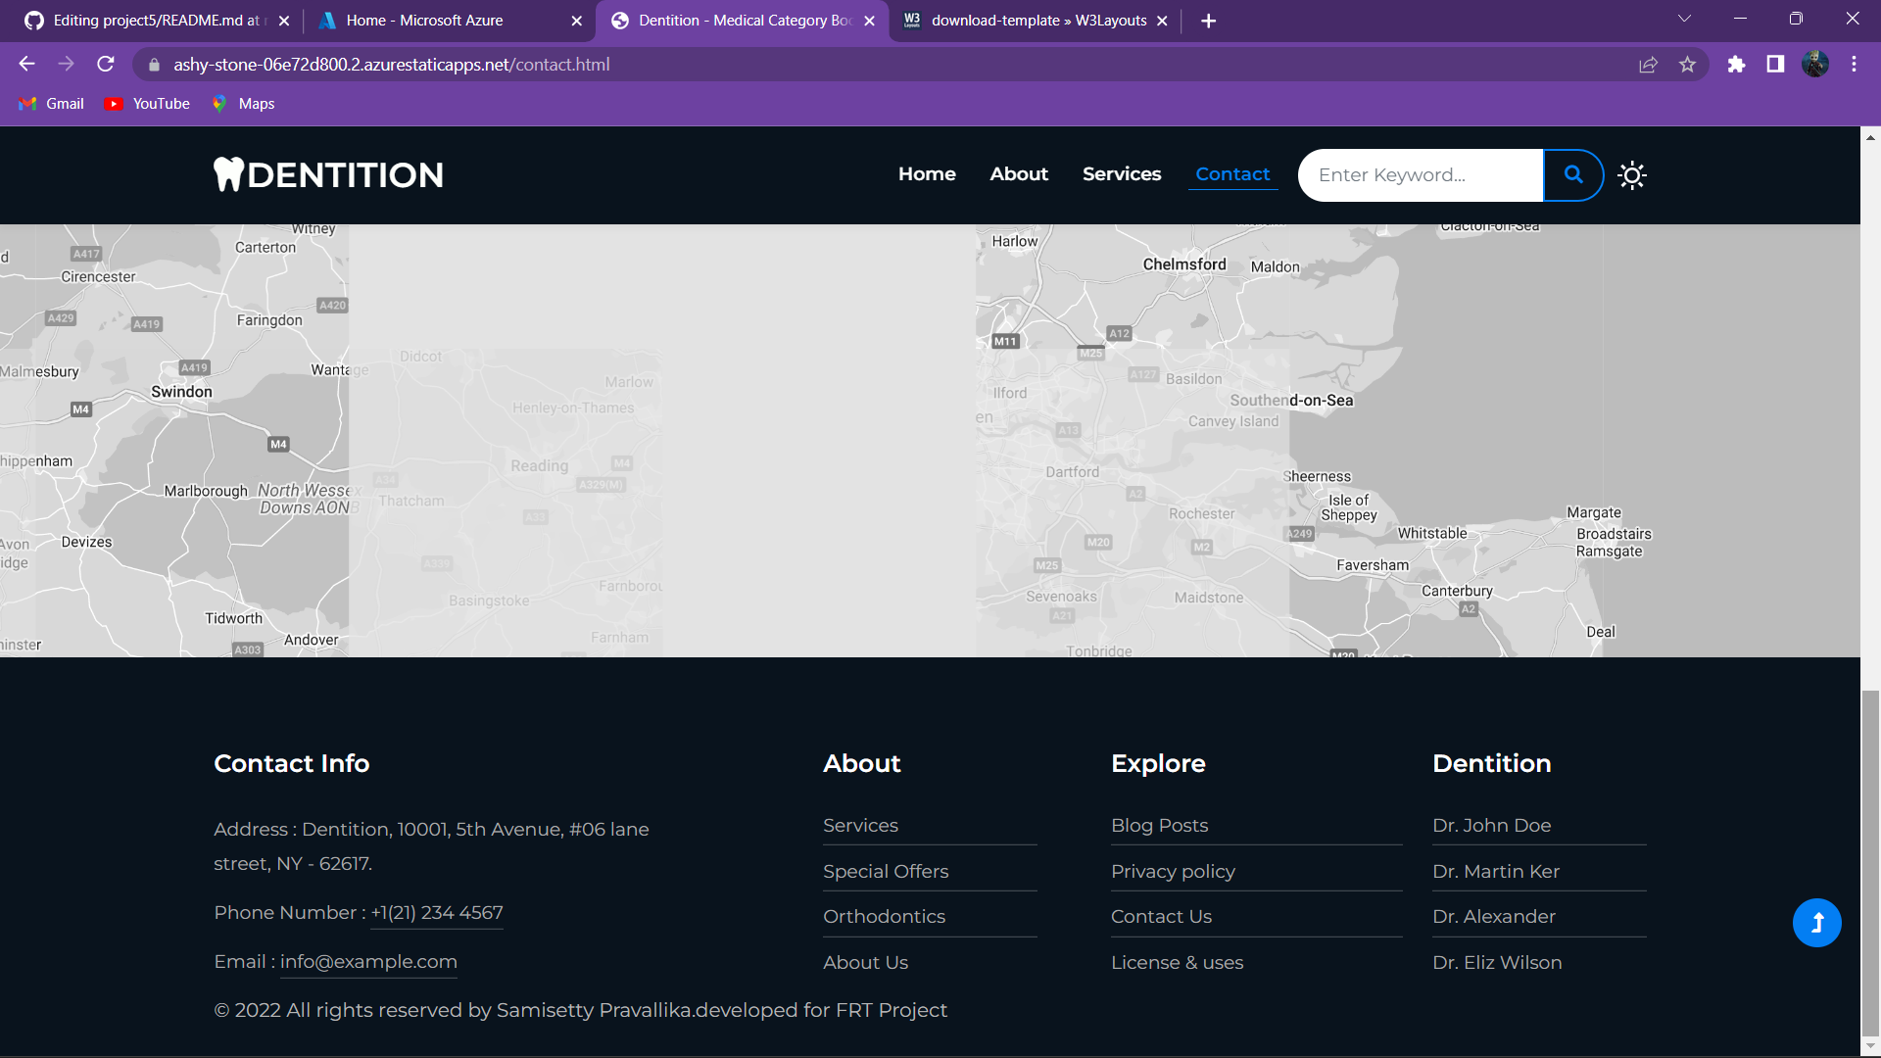
Task: Click the Enter Keyword search field
Action: (x=1419, y=175)
